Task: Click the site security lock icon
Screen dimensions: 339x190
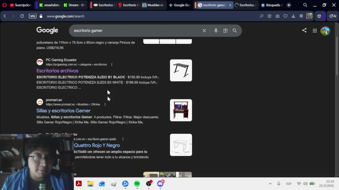Action: click(x=41, y=16)
